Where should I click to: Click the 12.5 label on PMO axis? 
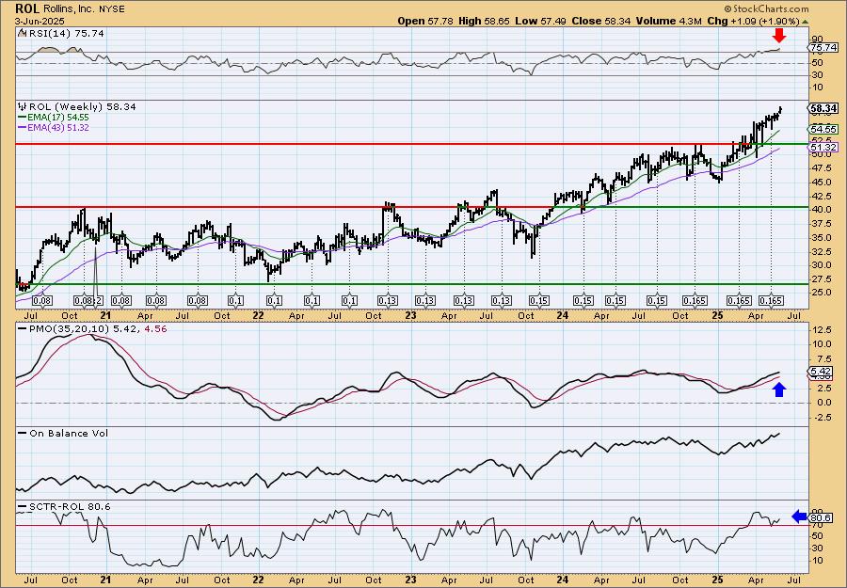coord(821,330)
